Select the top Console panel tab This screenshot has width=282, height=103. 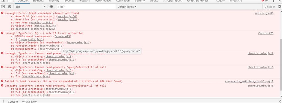pyautogui.click(x=23, y=1)
